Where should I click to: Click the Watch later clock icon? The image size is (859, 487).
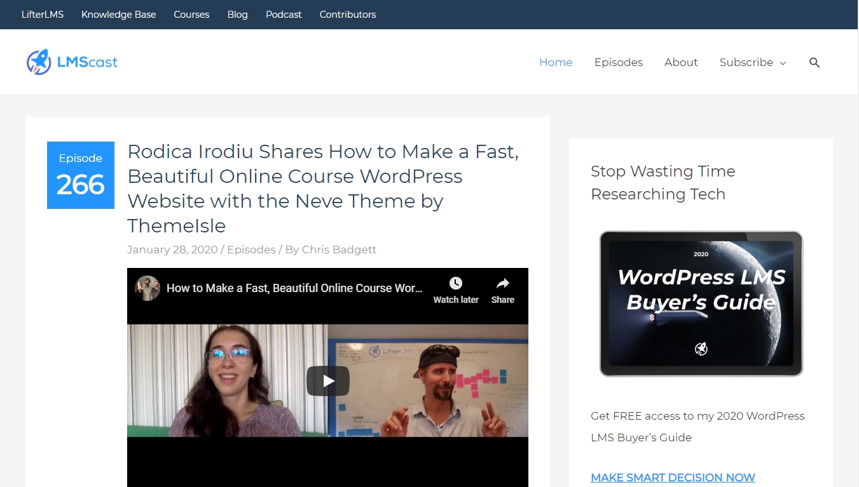pyautogui.click(x=456, y=283)
